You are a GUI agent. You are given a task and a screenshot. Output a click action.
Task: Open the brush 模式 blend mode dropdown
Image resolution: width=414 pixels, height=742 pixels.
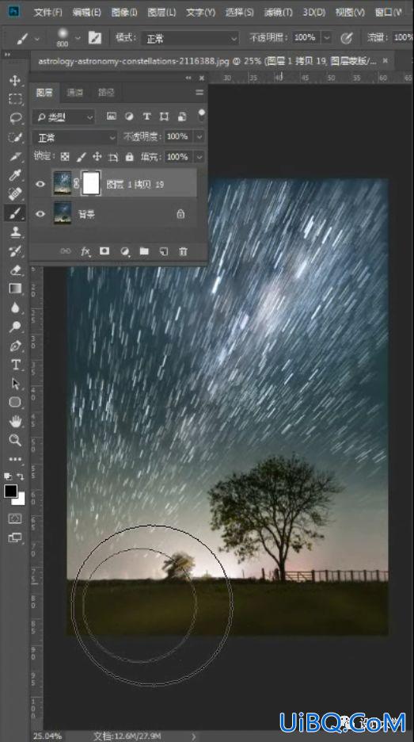pos(190,38)
